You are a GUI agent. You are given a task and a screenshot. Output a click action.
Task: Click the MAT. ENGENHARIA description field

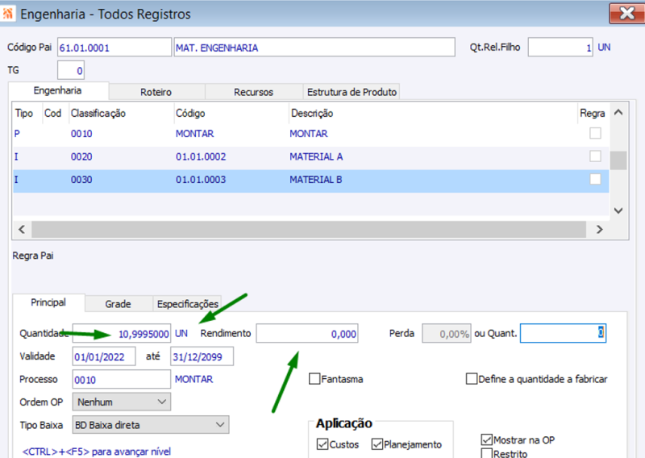pyautogui.click(x=314, y=48)
